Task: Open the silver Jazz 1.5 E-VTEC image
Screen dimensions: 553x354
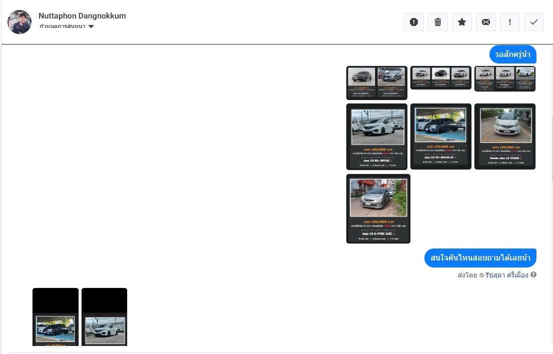Action: click(378, 208)
